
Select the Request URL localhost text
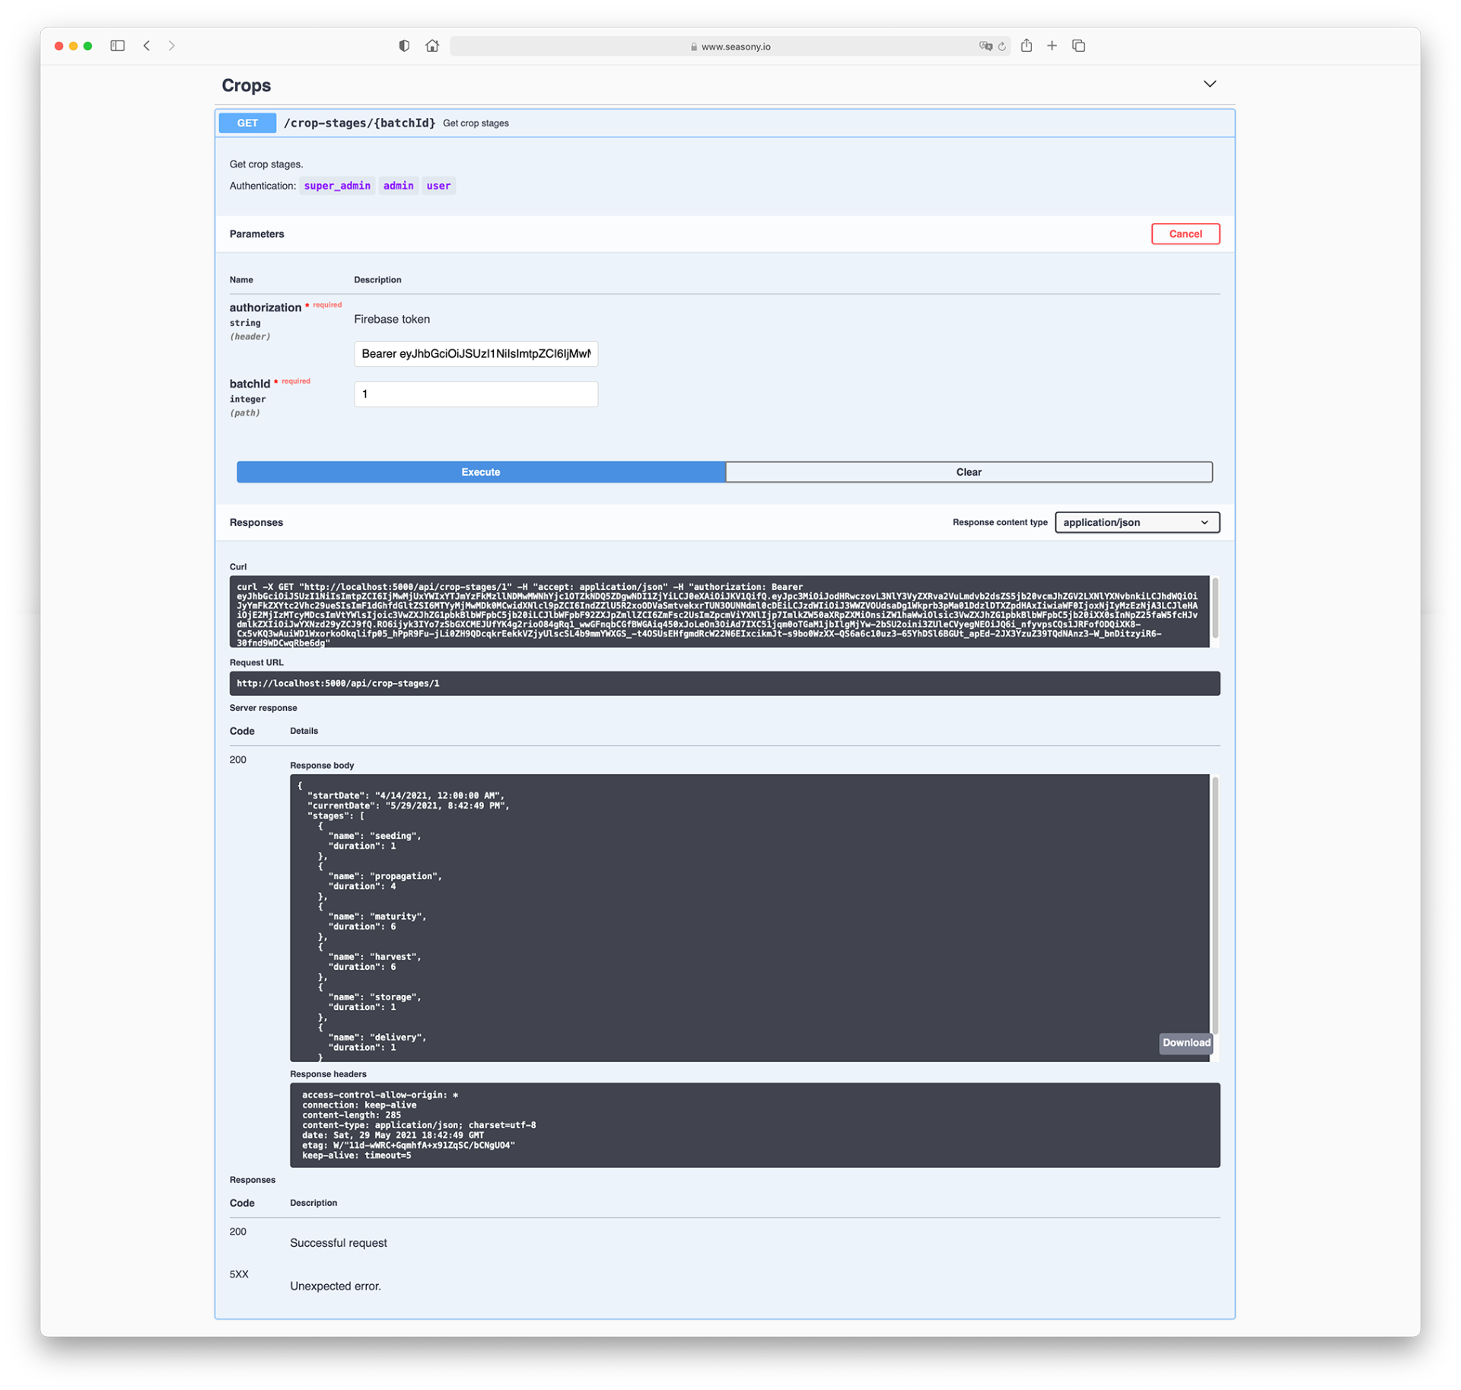pos(338,684)
